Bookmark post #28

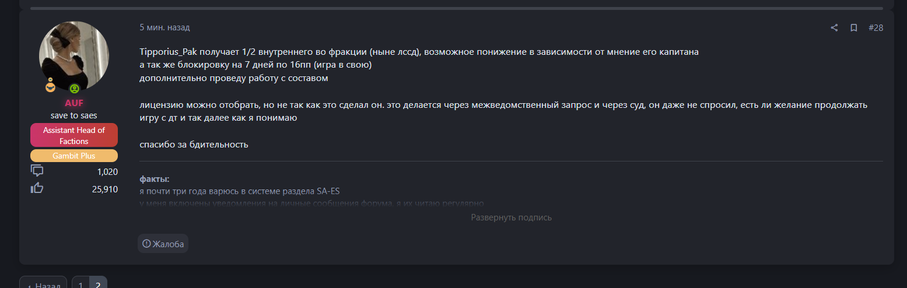[853, 28]
